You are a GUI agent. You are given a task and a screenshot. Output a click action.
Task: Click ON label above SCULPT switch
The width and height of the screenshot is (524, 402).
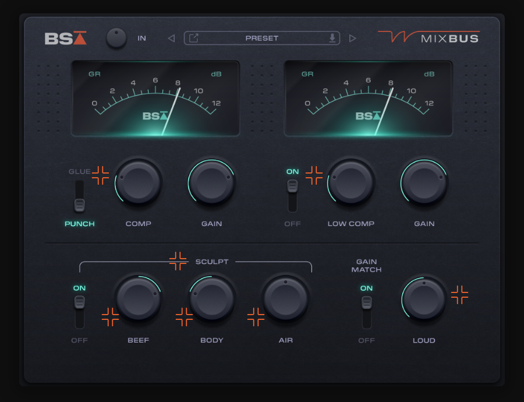pyautogui.click(x=80, y=288)
